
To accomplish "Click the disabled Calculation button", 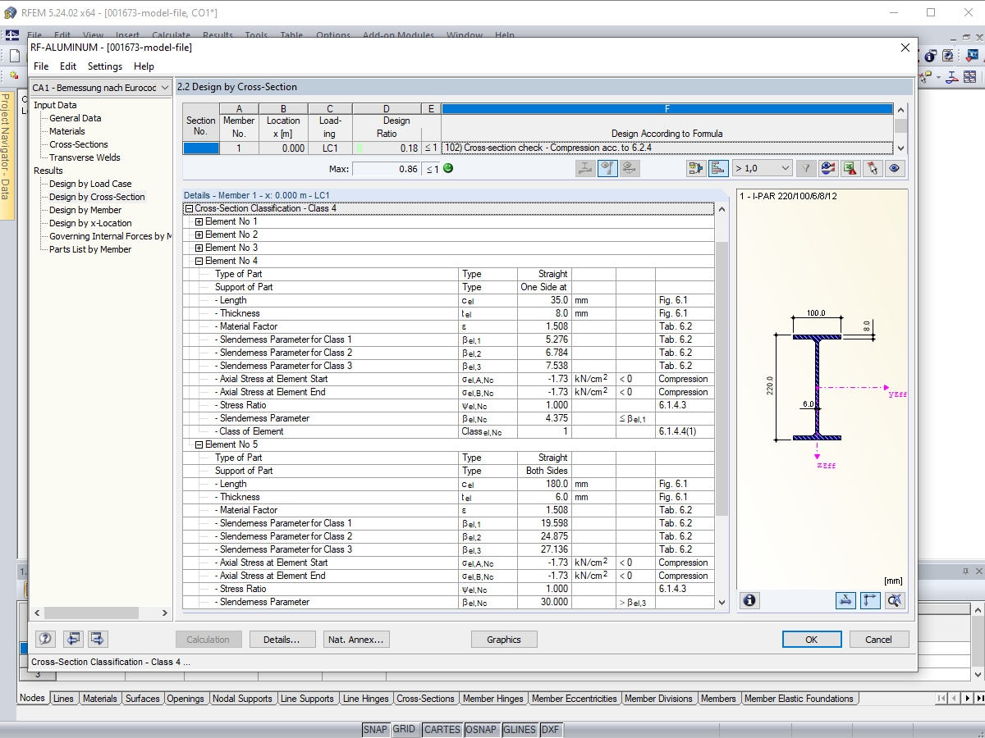I will (208, 640).
